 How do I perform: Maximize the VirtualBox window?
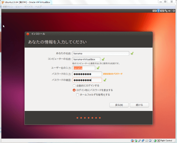pos(165,2)
